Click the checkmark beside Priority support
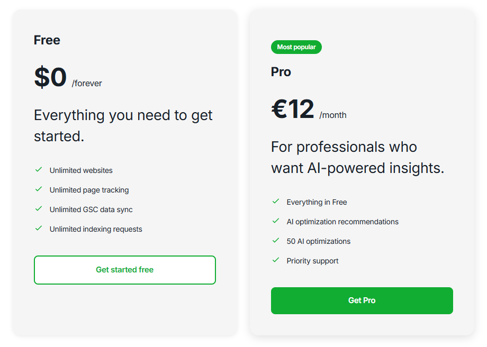The width and height of the screenshot is (487, 347). 276,260
